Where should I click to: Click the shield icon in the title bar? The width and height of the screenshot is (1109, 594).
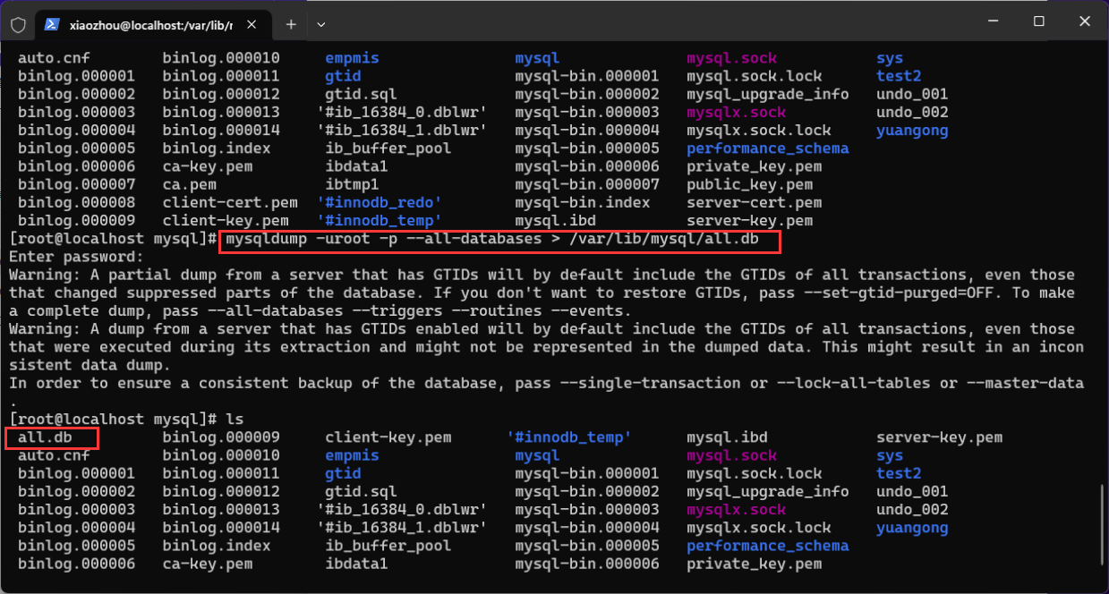[18, 25]
